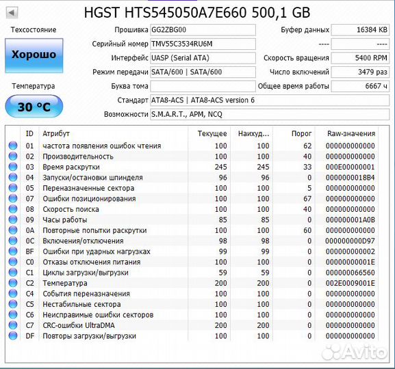Select the status orb for attribute 08

coord(13,209)
